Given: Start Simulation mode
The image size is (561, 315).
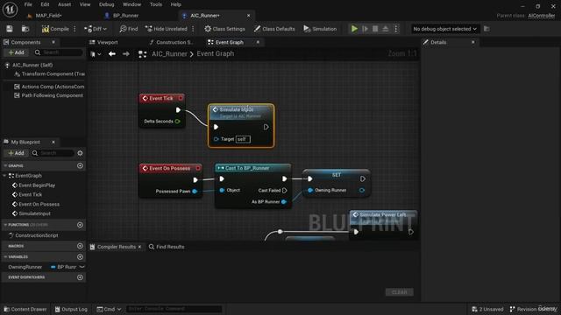Looking at the screenshot, I should pyautogui.click(x=320, y=29).
